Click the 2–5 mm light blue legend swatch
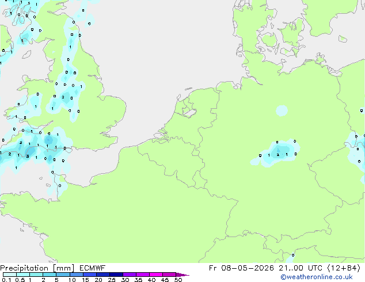 pyautogui.click(x=50, y=275)
